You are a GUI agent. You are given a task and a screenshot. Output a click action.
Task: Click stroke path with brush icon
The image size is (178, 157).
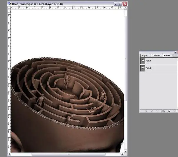(151, 111)
